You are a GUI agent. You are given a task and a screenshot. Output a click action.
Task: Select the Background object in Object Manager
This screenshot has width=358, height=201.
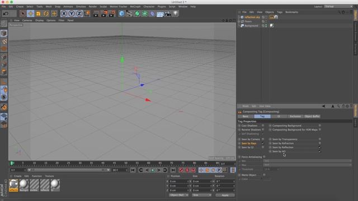click(251, 26)
